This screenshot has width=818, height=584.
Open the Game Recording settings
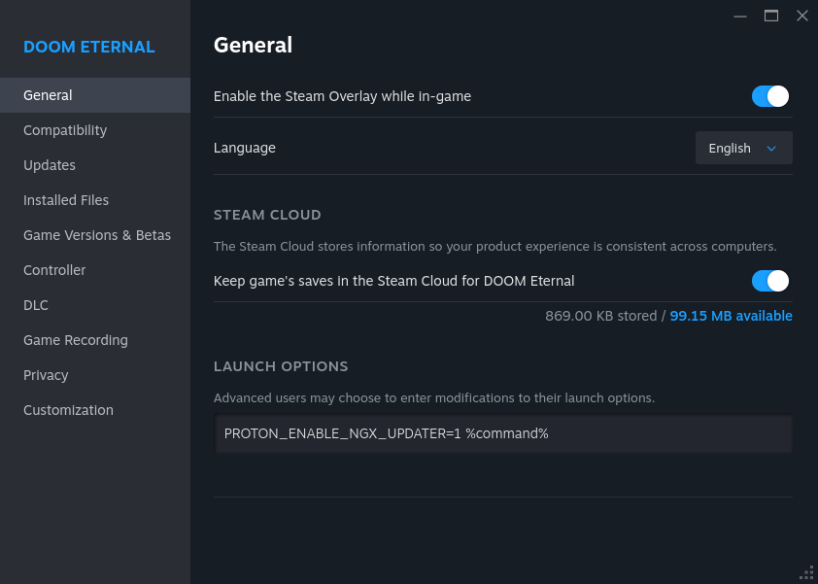75,339
